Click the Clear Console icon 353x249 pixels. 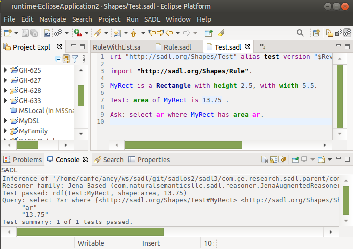[265, 159]
